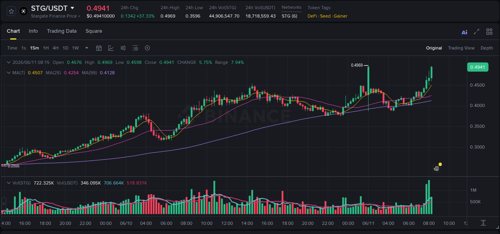Click the 24h High value 0.4969
Screen dimensions: 500x234
pos(168,16)
